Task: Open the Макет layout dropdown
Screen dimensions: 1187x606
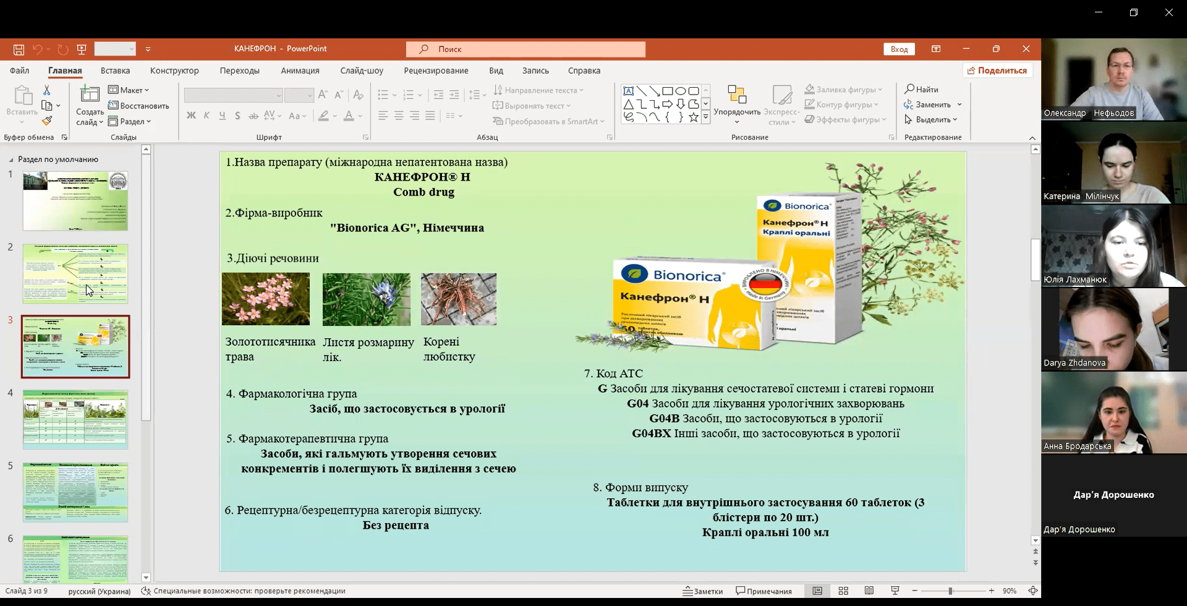Action: point(129,90)
